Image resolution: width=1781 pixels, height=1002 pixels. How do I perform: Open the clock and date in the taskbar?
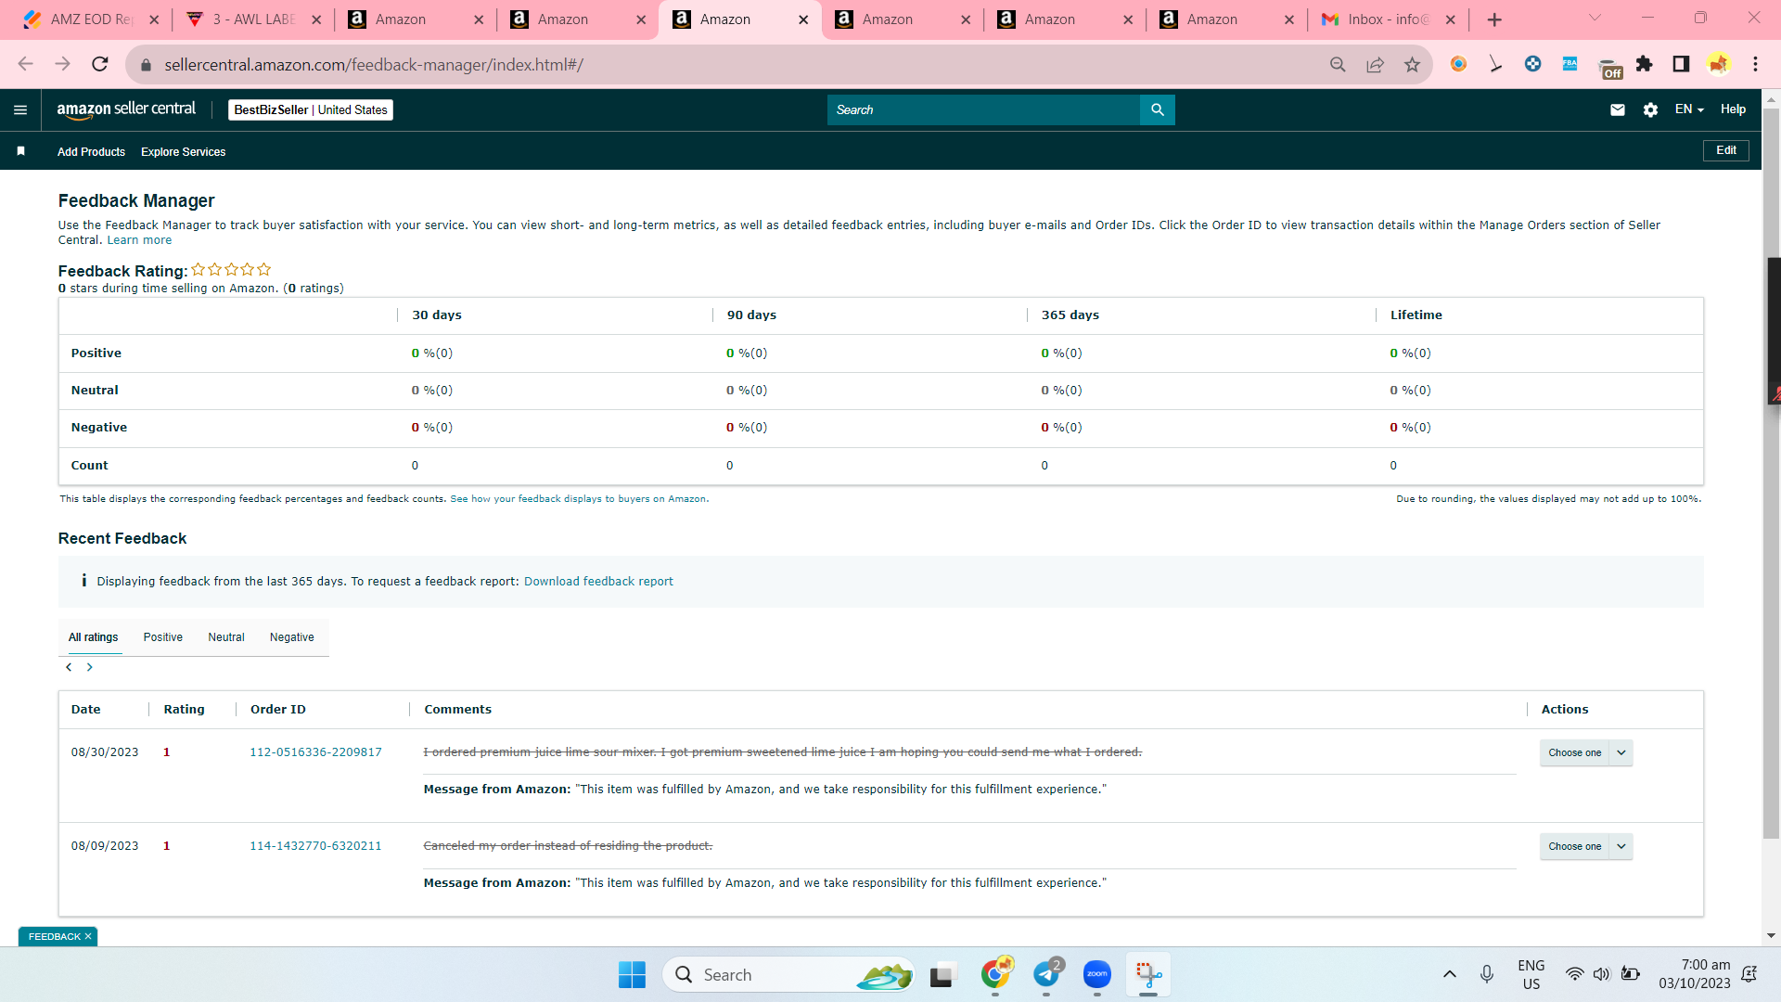(x=1695, y=974)
